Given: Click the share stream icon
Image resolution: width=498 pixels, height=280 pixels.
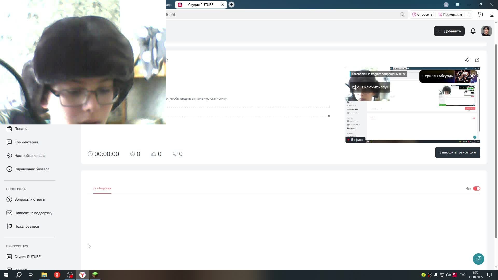Looking at the screenshot, I should coord(467,60).
